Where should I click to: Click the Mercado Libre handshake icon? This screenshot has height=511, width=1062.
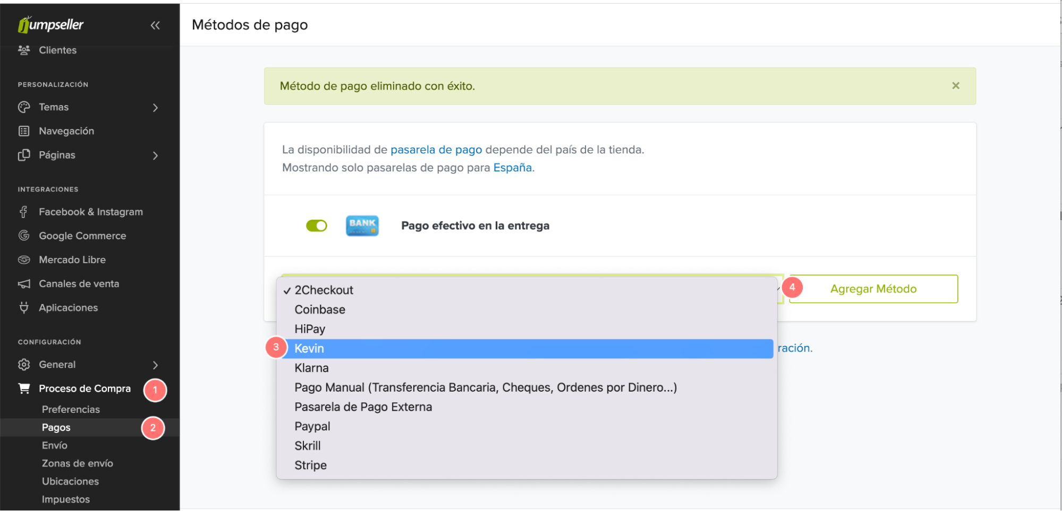click(x=24, y=259)
